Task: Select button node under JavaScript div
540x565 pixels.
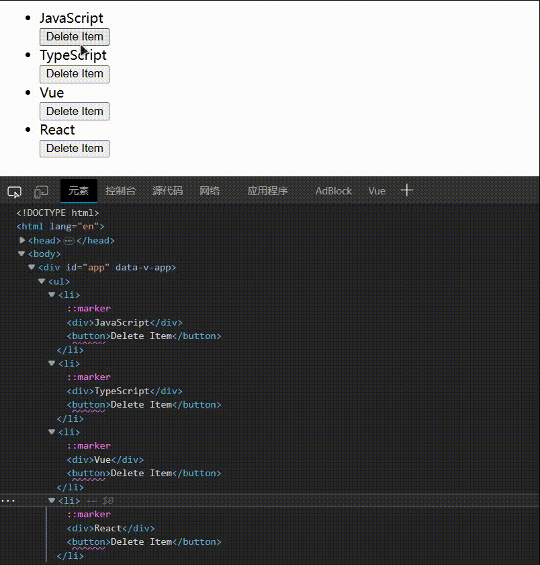Action: tap(144, 336)
